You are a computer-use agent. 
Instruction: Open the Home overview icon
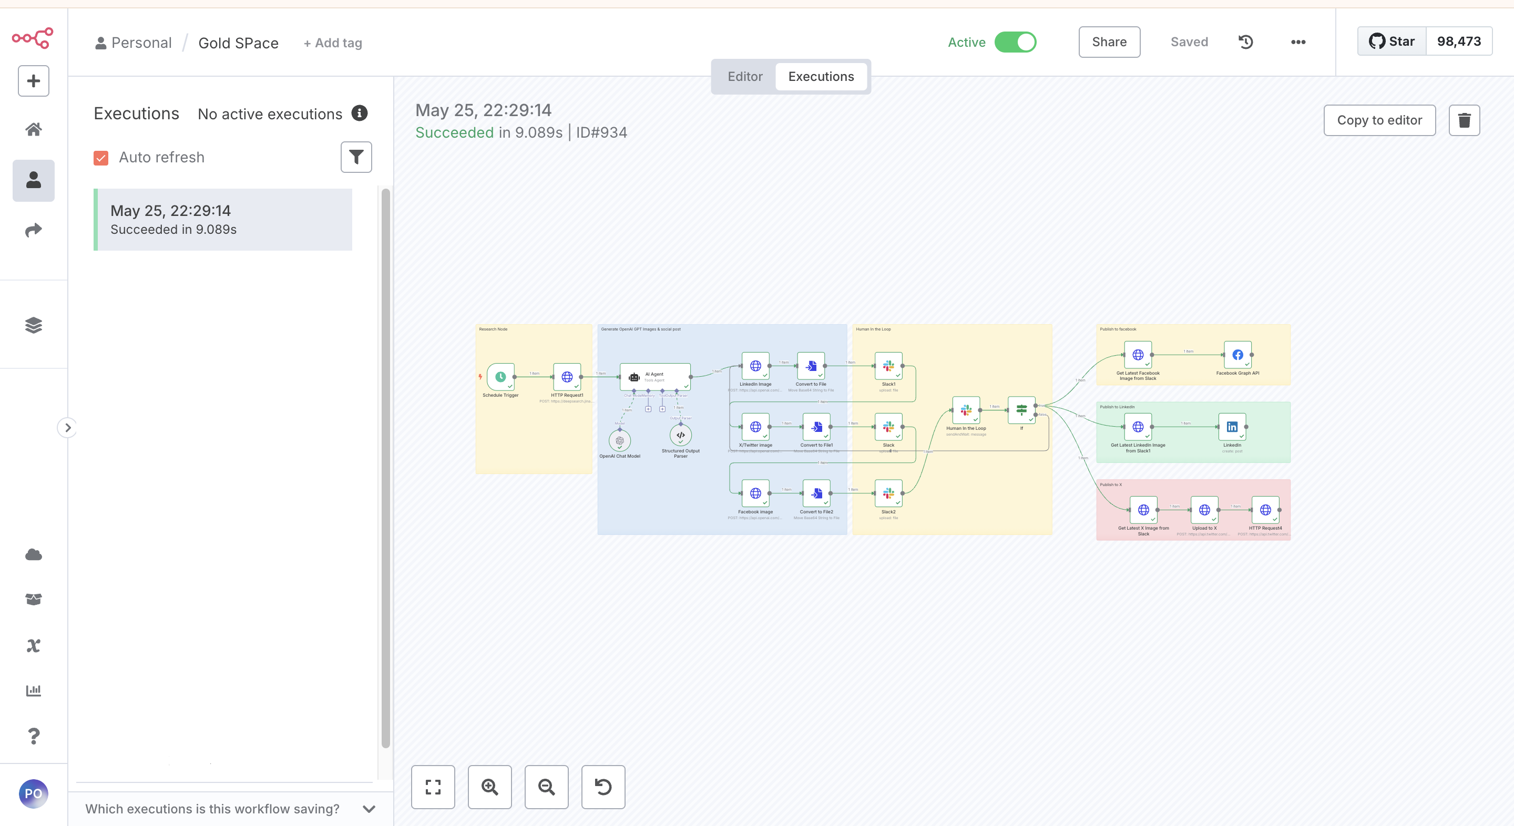pos(34,129)
